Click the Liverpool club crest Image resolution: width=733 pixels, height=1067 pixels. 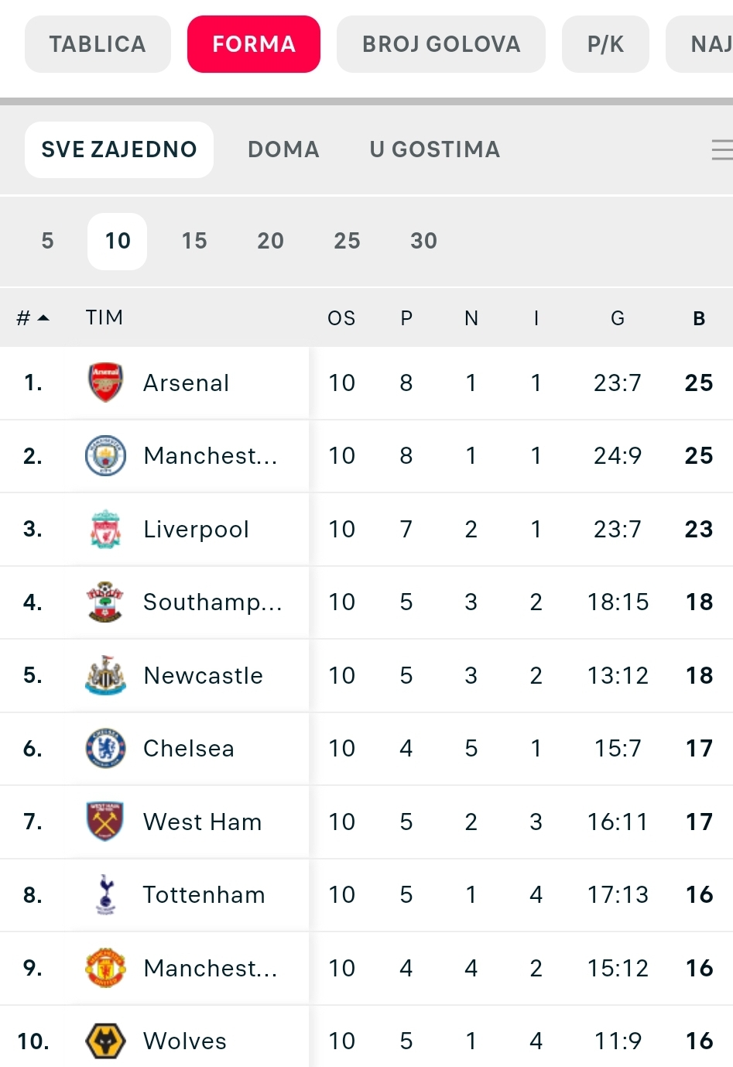tap(105, 529)
